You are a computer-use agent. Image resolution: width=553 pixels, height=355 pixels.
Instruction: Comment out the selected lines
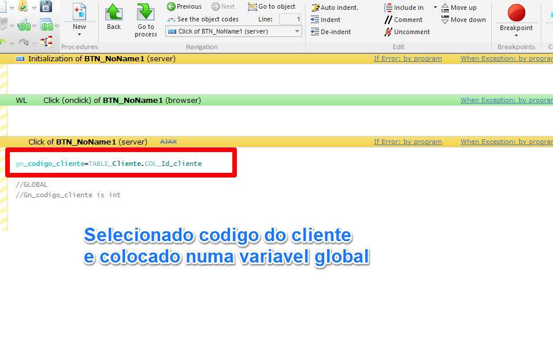pos(403,20)
